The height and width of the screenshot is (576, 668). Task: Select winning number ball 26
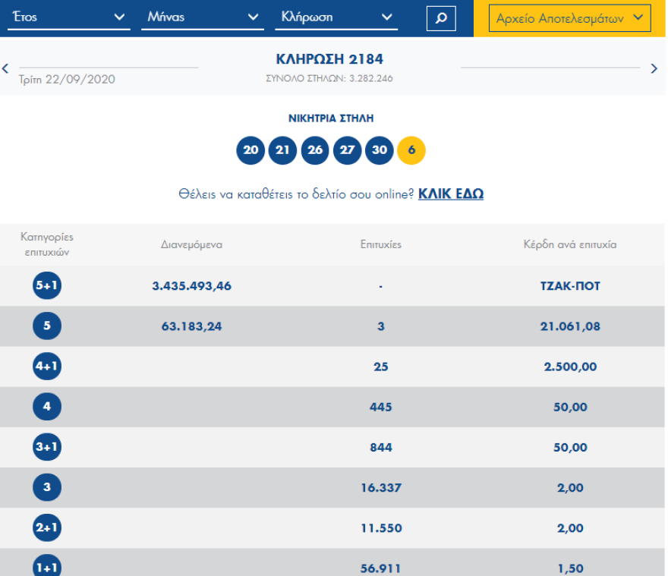point(315,150)
